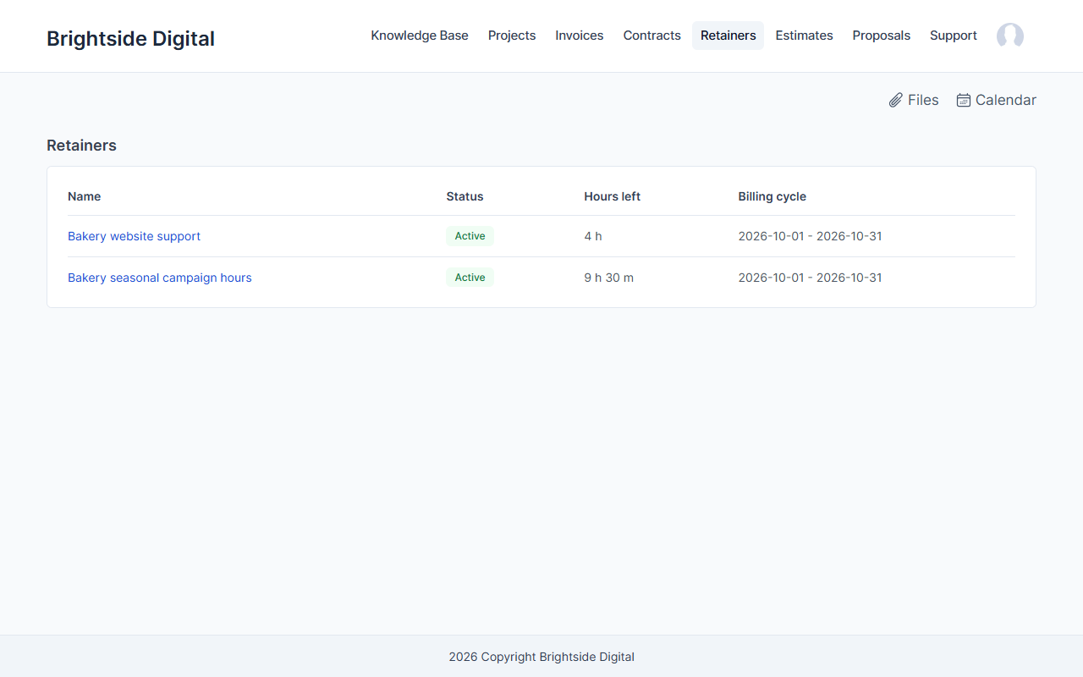
Task: Click the Hours left column header
Action: (x=612, y=196)
